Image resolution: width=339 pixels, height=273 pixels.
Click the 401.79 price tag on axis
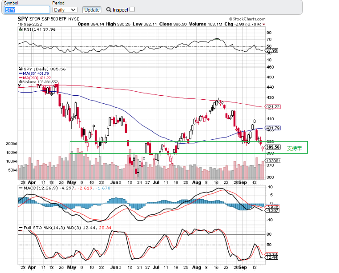[273, 128]
